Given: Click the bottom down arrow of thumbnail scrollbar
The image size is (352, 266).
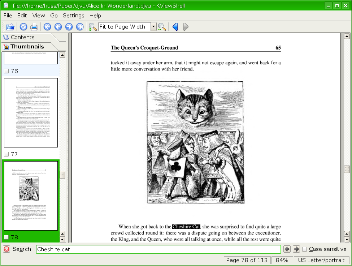Looking at the screenshot, I should click(x=62, y=240).
